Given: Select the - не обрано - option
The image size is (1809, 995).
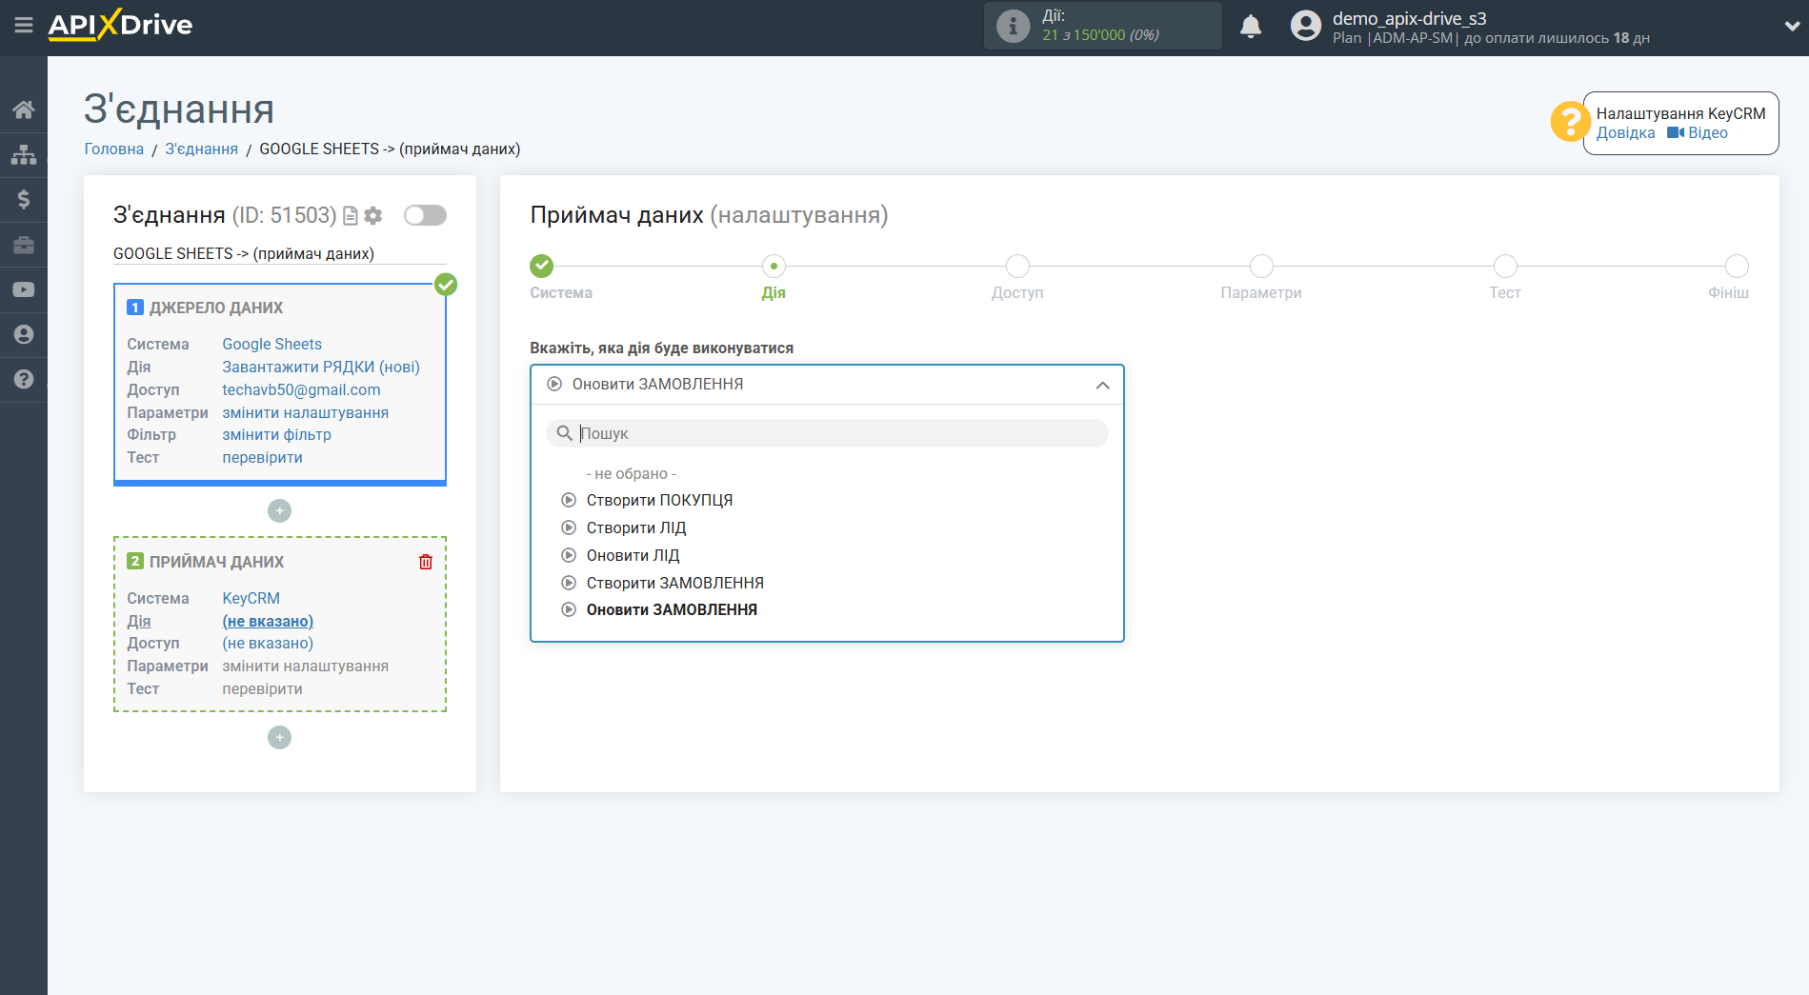Looking at the screenshot, I should click(632, 473).
